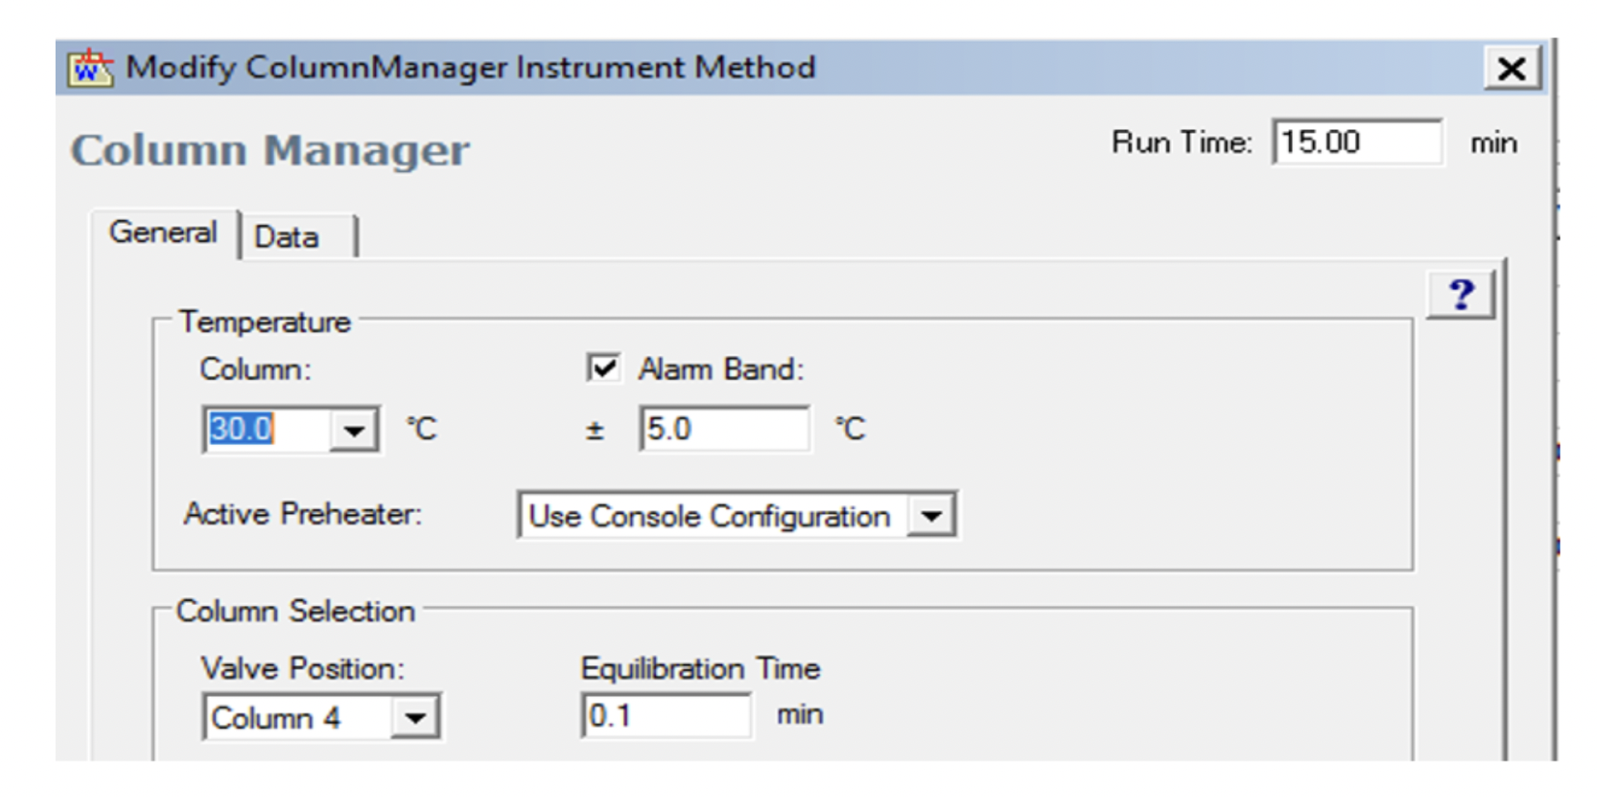Select the Use Console Configuration combo box
Screen dimensions: 1597x797
[710, 516]
